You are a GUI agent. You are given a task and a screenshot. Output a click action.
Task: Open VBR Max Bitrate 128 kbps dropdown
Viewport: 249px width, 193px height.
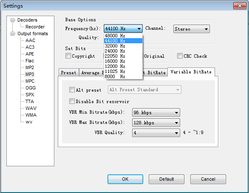coord(156,123)
